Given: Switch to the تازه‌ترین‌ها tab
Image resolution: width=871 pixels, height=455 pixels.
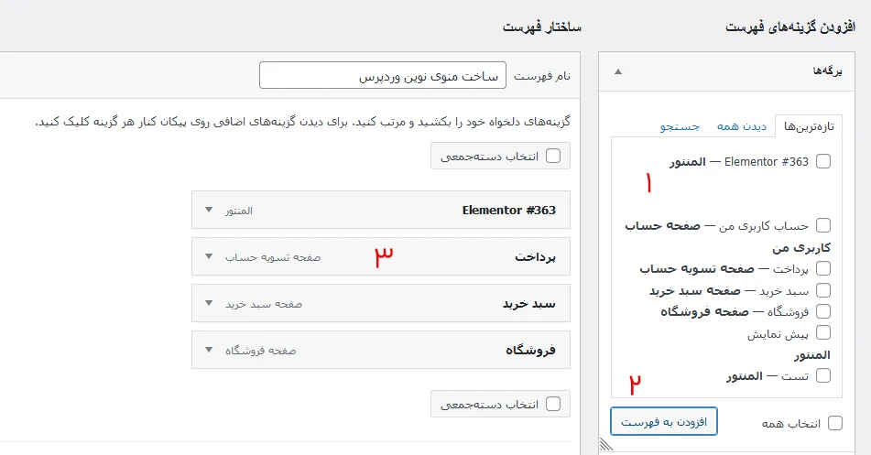Looking at the screenshot, I should pos(809,126).
